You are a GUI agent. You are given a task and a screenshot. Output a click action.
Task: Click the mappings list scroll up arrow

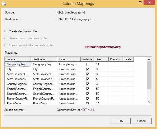point(149,59)
